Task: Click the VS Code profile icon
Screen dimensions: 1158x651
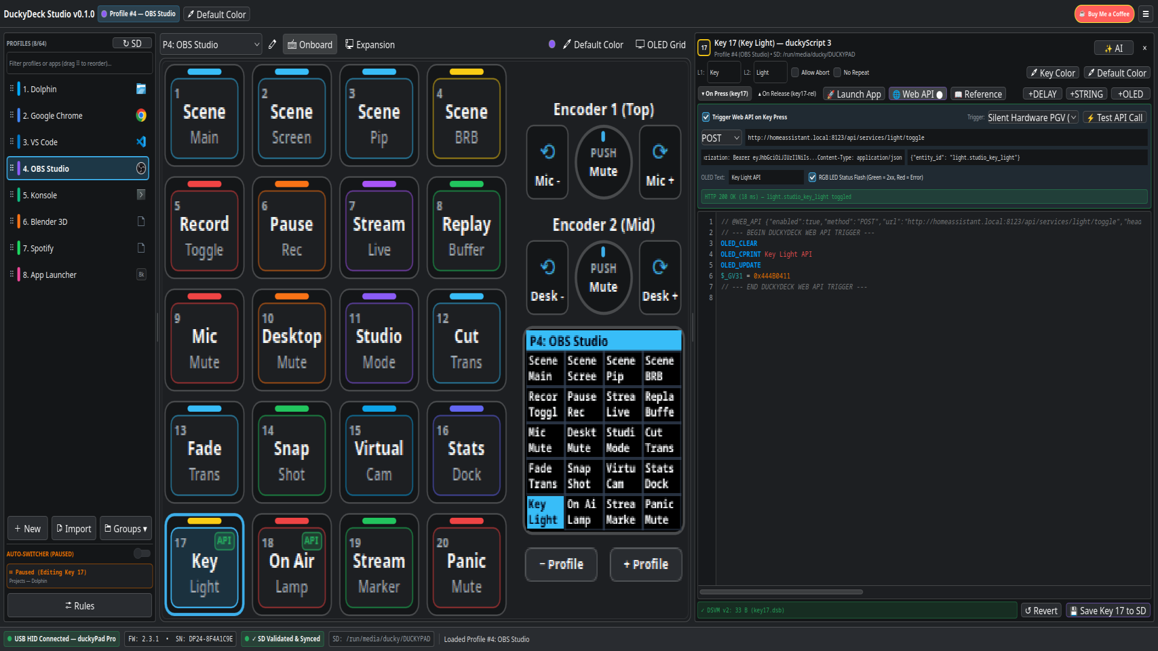Action: [x=141, y=142]
